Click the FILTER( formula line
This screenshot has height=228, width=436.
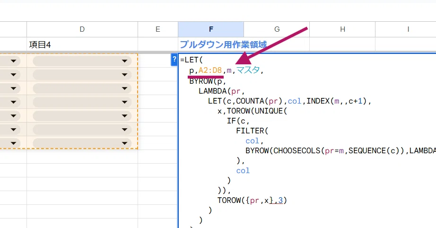click(x=252, y=131)
